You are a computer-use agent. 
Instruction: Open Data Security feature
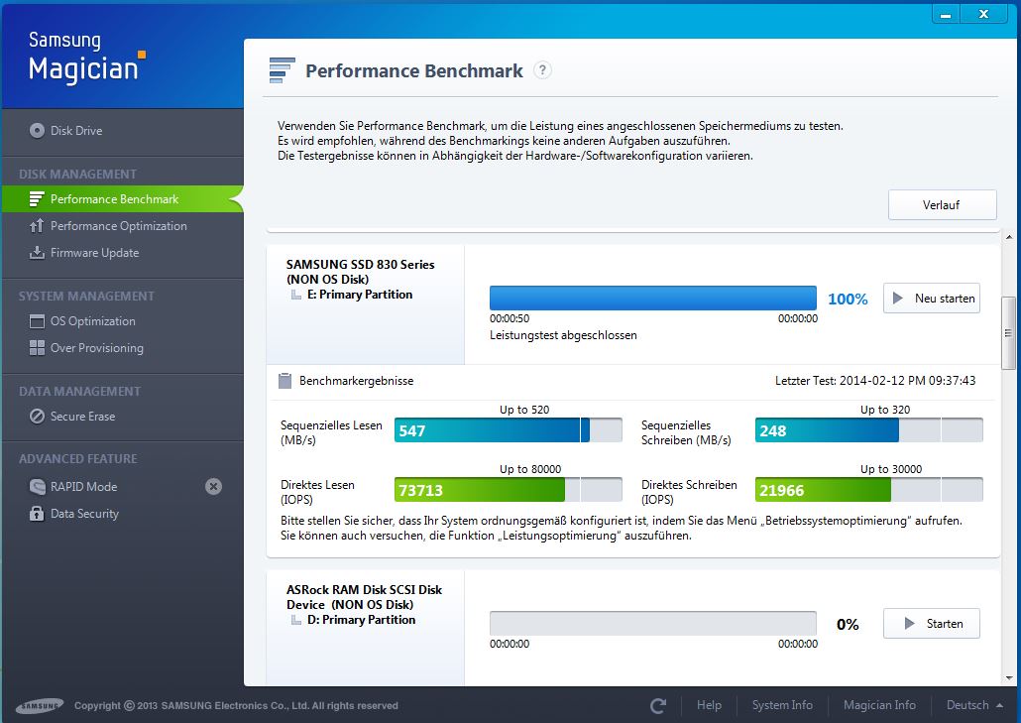122,514
